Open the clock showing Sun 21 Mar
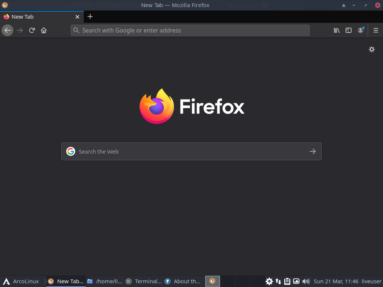Image resolution: width=383 pixels, height=287 pixels. (336, 281)
